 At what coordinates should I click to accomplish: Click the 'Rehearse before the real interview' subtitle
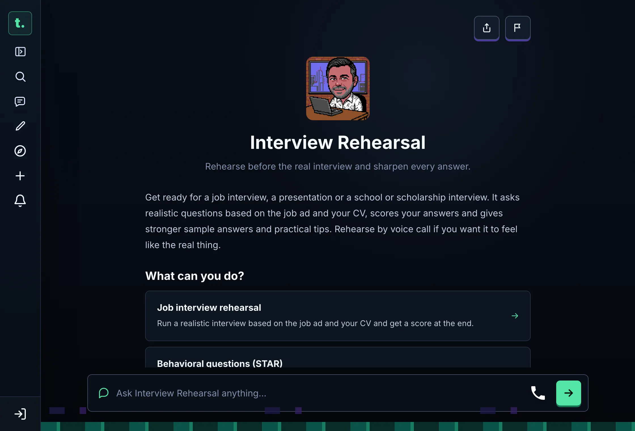(338, 166)
